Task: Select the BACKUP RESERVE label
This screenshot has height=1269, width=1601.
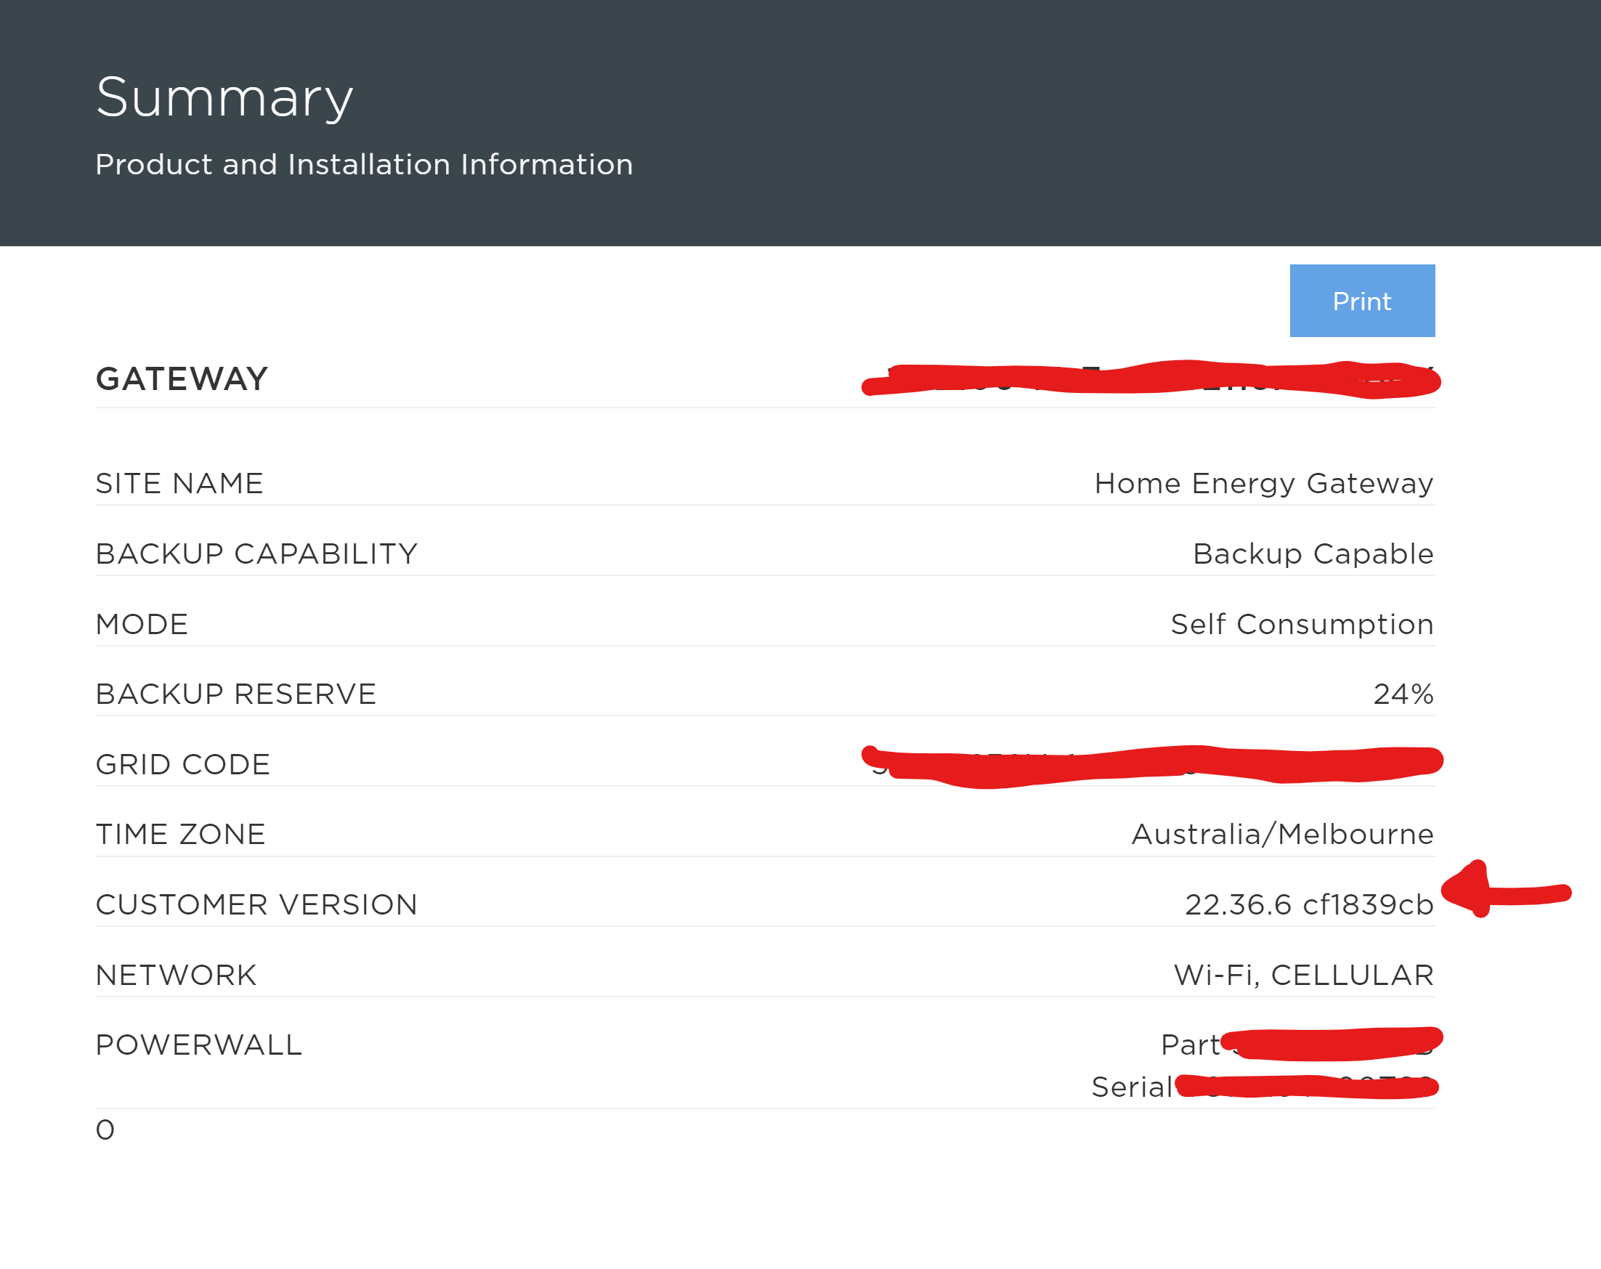Action: coord(235,693)
